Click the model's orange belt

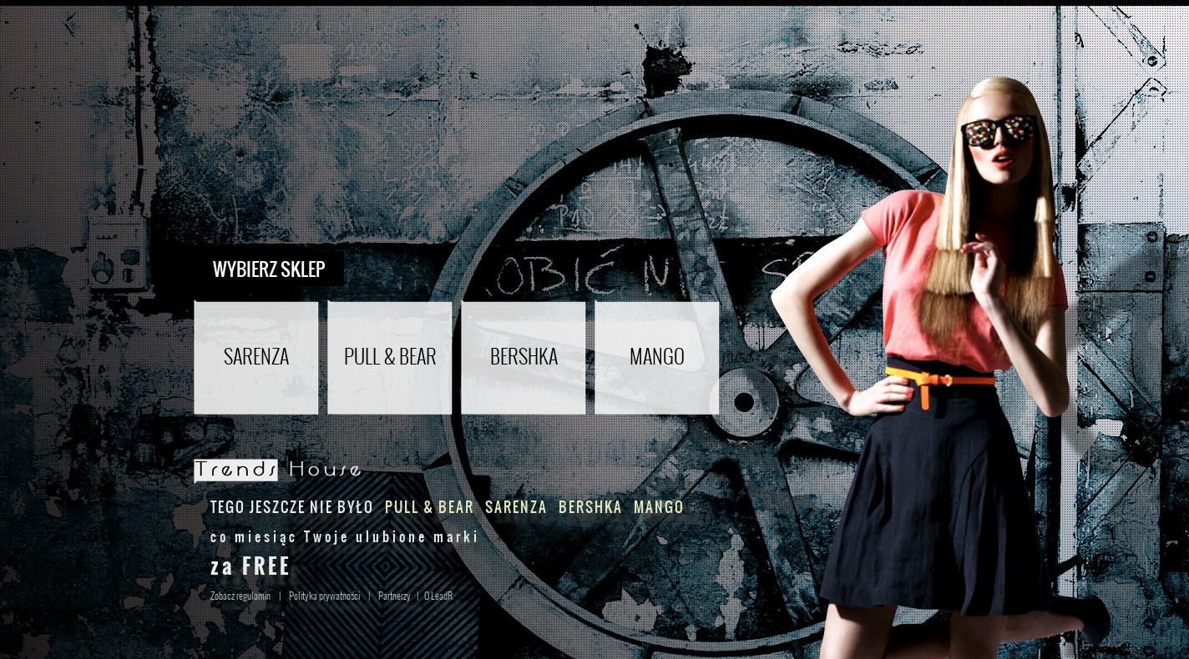pos(939,380)
